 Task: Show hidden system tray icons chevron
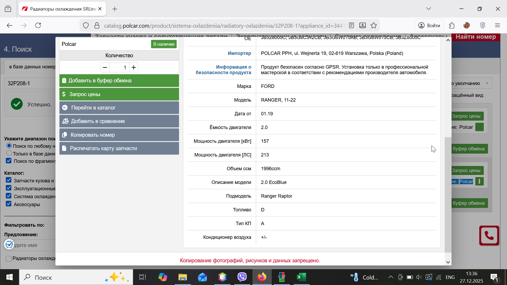tap(391, 277)
